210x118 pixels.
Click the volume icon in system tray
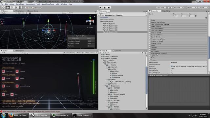point(196,115)
